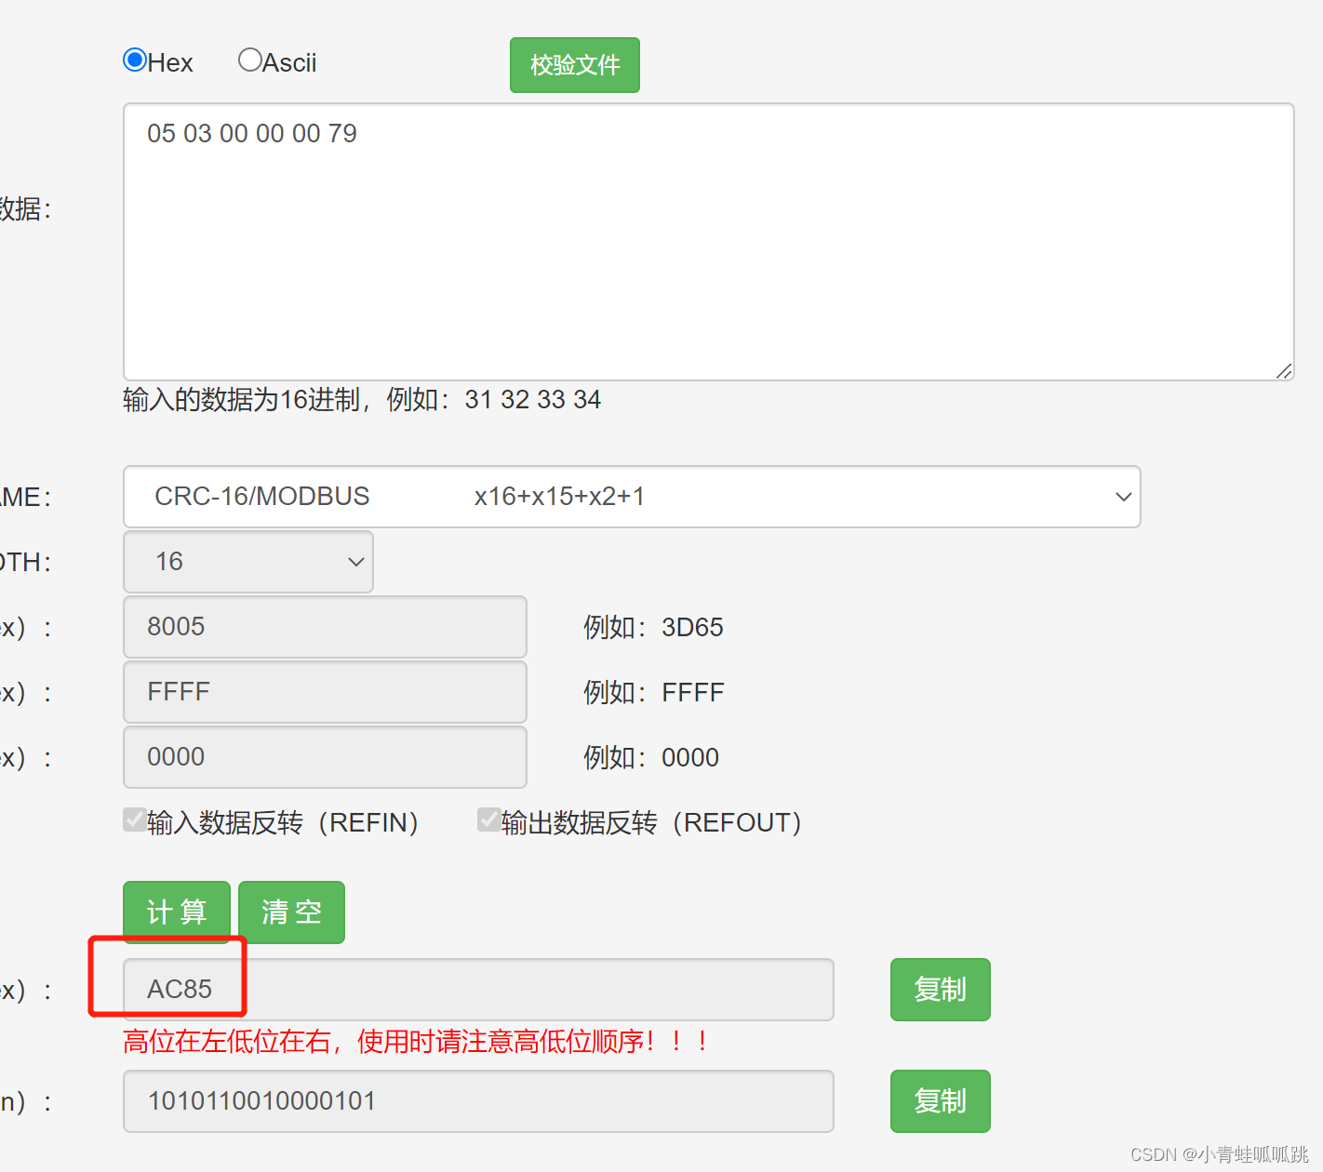
Task: Select the polynomial field containing 8005
Action: (324, 627)
